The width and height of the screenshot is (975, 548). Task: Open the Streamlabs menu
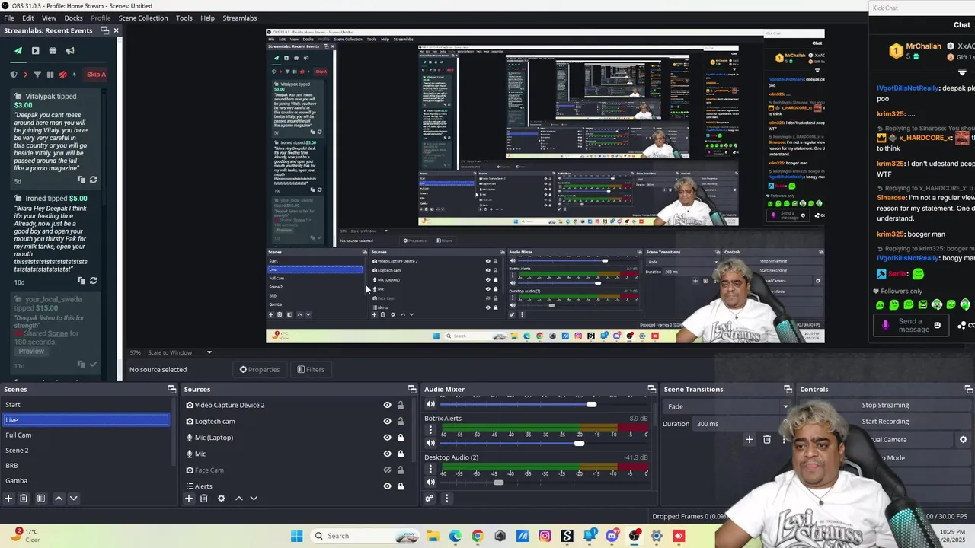(240, 18)
